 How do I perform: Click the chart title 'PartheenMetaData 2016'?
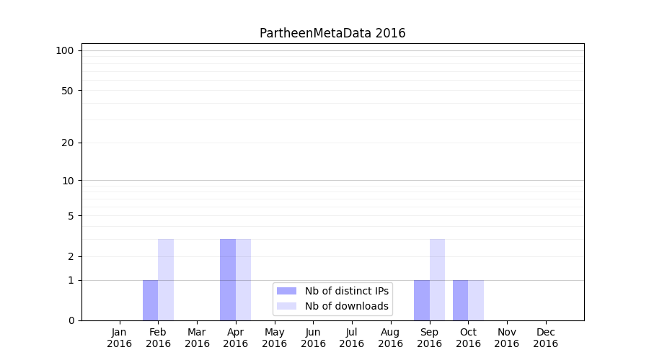(x=332, y=33)
